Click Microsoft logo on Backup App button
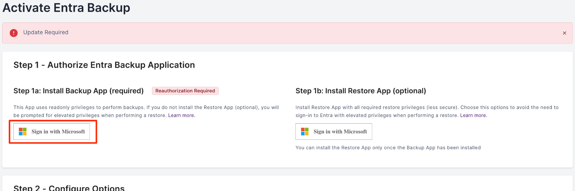575x191 pixels. pyautogui.click(x=23, y=132)
